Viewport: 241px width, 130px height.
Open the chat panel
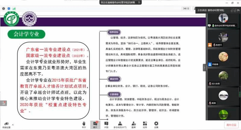(x=95, y=125)
